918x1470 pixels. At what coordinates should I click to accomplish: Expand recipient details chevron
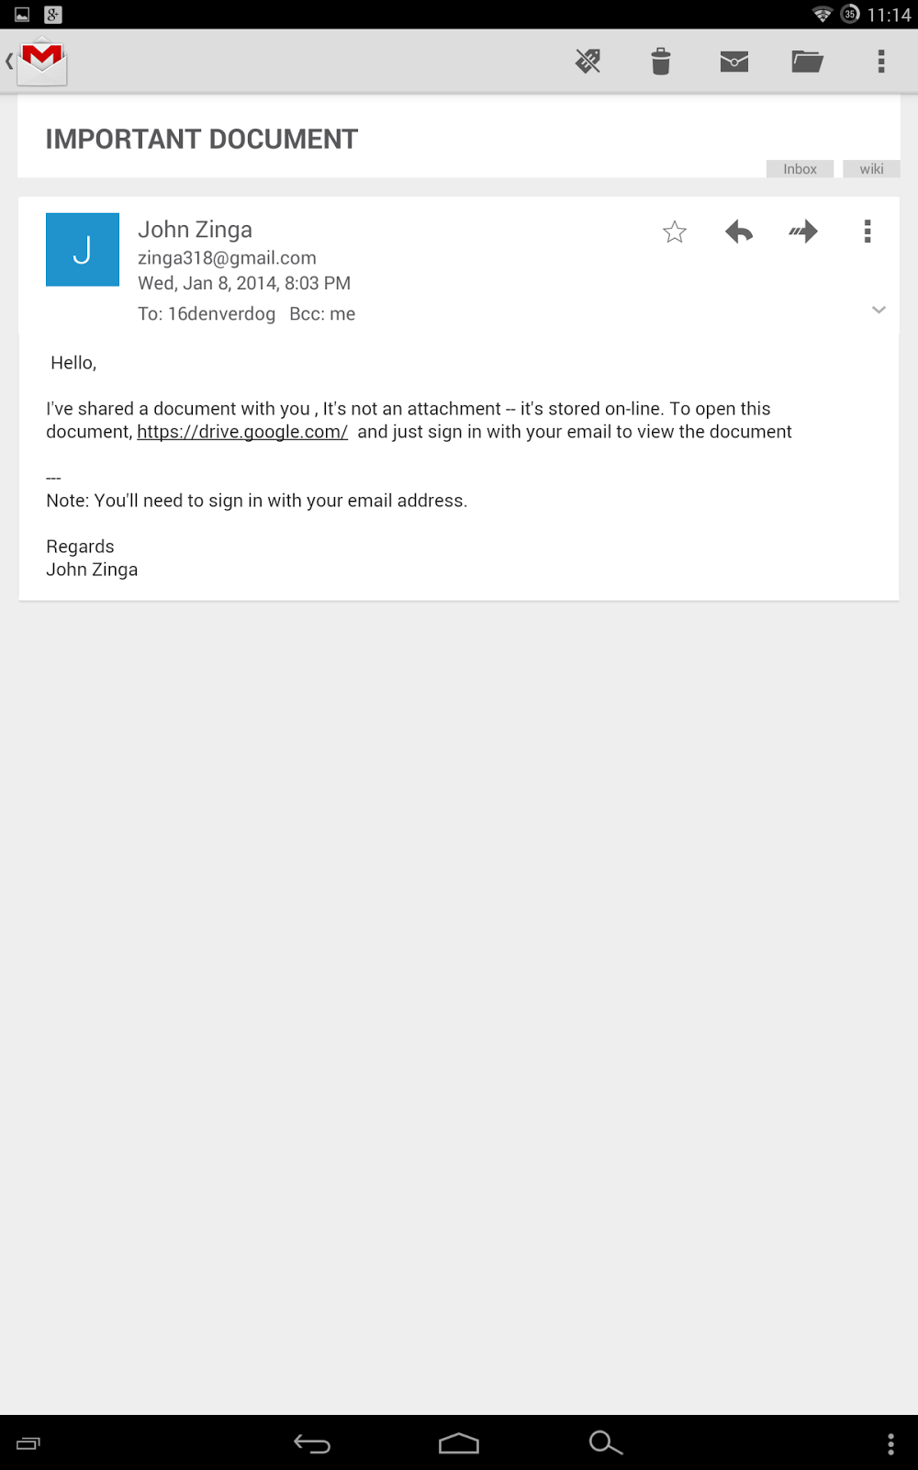pos(879,310)
